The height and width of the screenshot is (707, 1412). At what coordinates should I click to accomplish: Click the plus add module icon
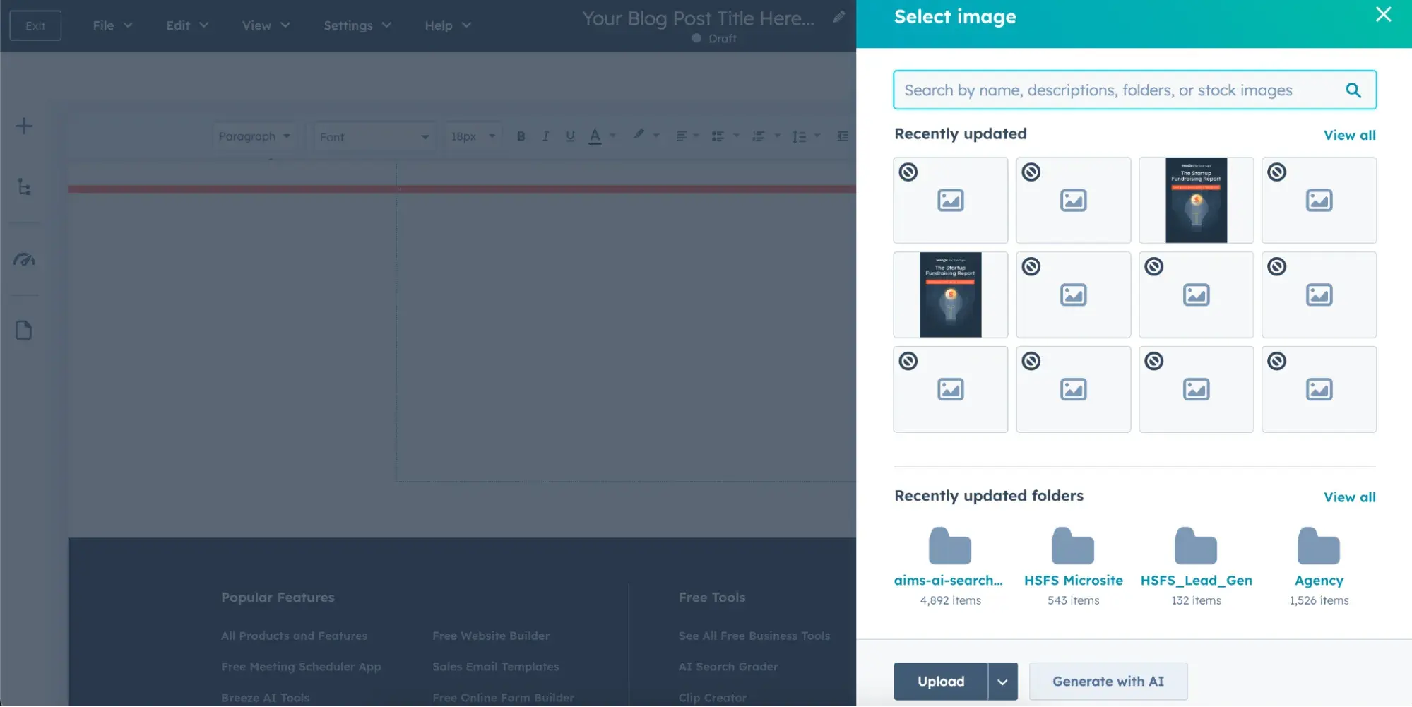click(24, 126)
